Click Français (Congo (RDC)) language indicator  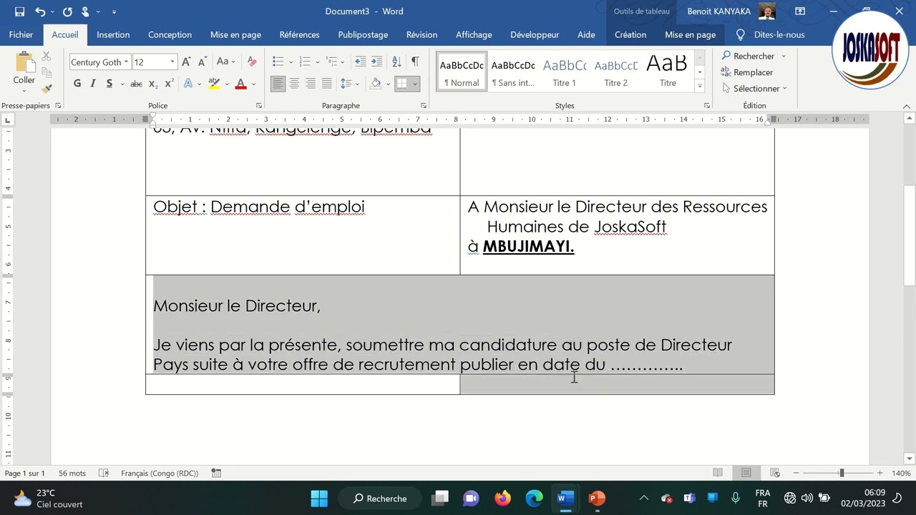(x=160, y=474)
